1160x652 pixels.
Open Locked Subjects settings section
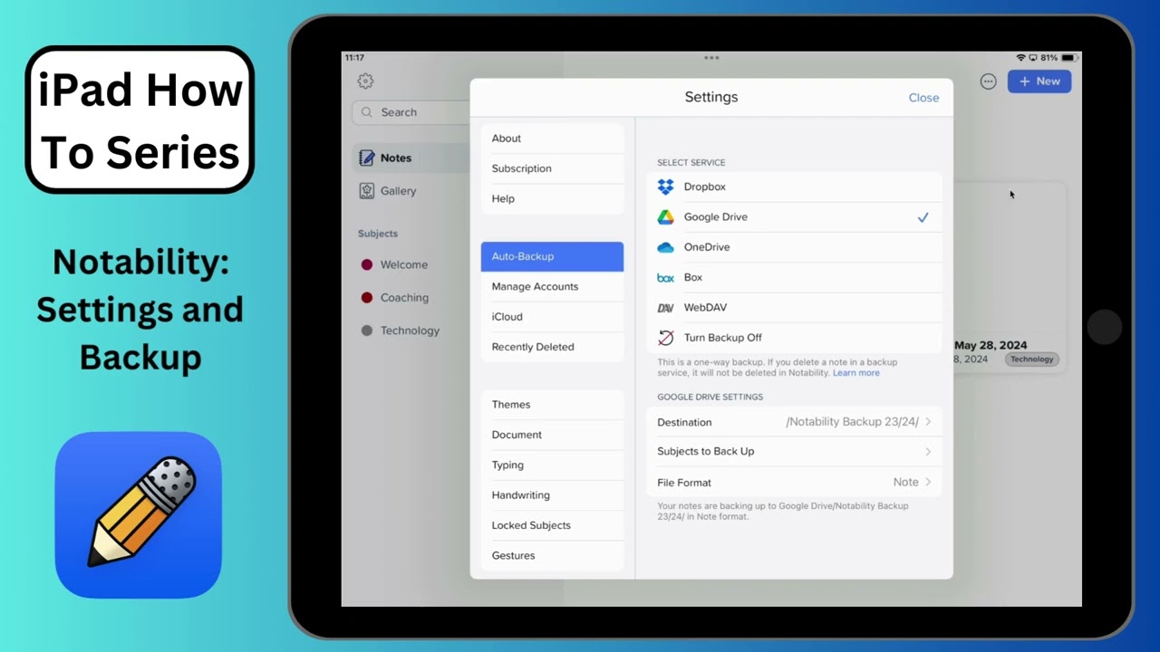[552, 525]
